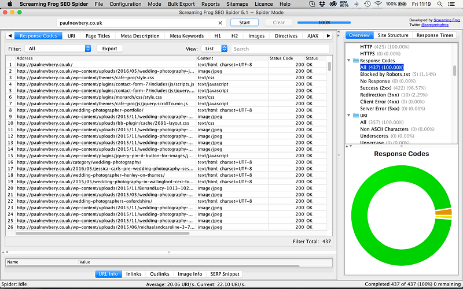Open the Bulk Export menu
The height and width of the screenshot is (289, 463).
pos(181,4)
